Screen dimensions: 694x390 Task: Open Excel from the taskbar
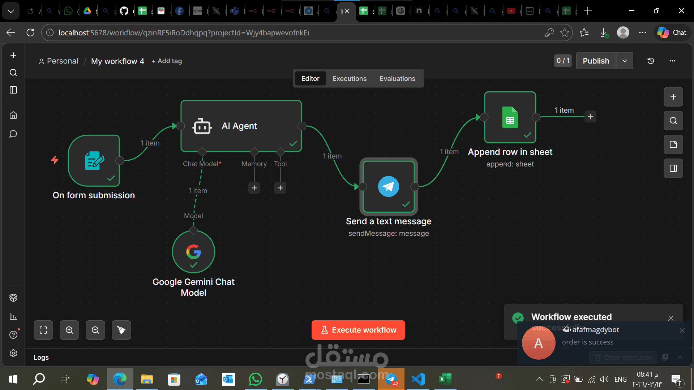445,379
